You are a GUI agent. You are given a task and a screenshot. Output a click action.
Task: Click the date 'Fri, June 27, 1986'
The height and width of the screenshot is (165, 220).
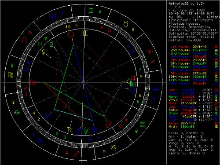(187, 10)
